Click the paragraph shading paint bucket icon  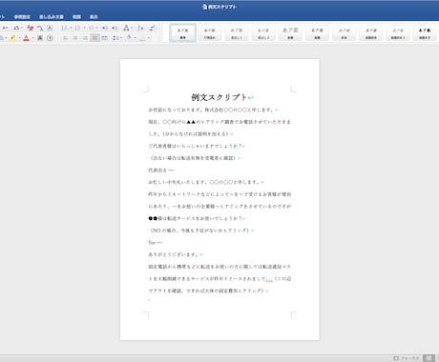coord(129,38)
